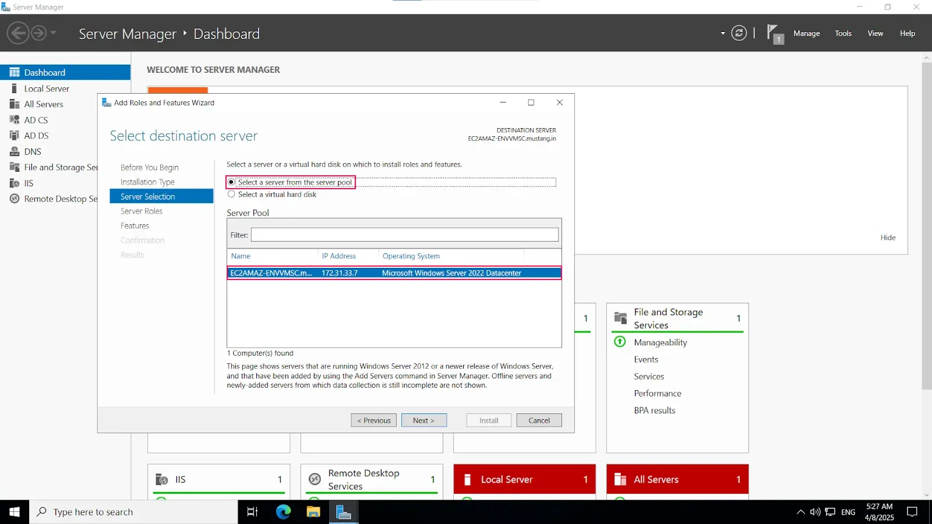Hide the welcome tile via Hide link

[x=888, y=238]
